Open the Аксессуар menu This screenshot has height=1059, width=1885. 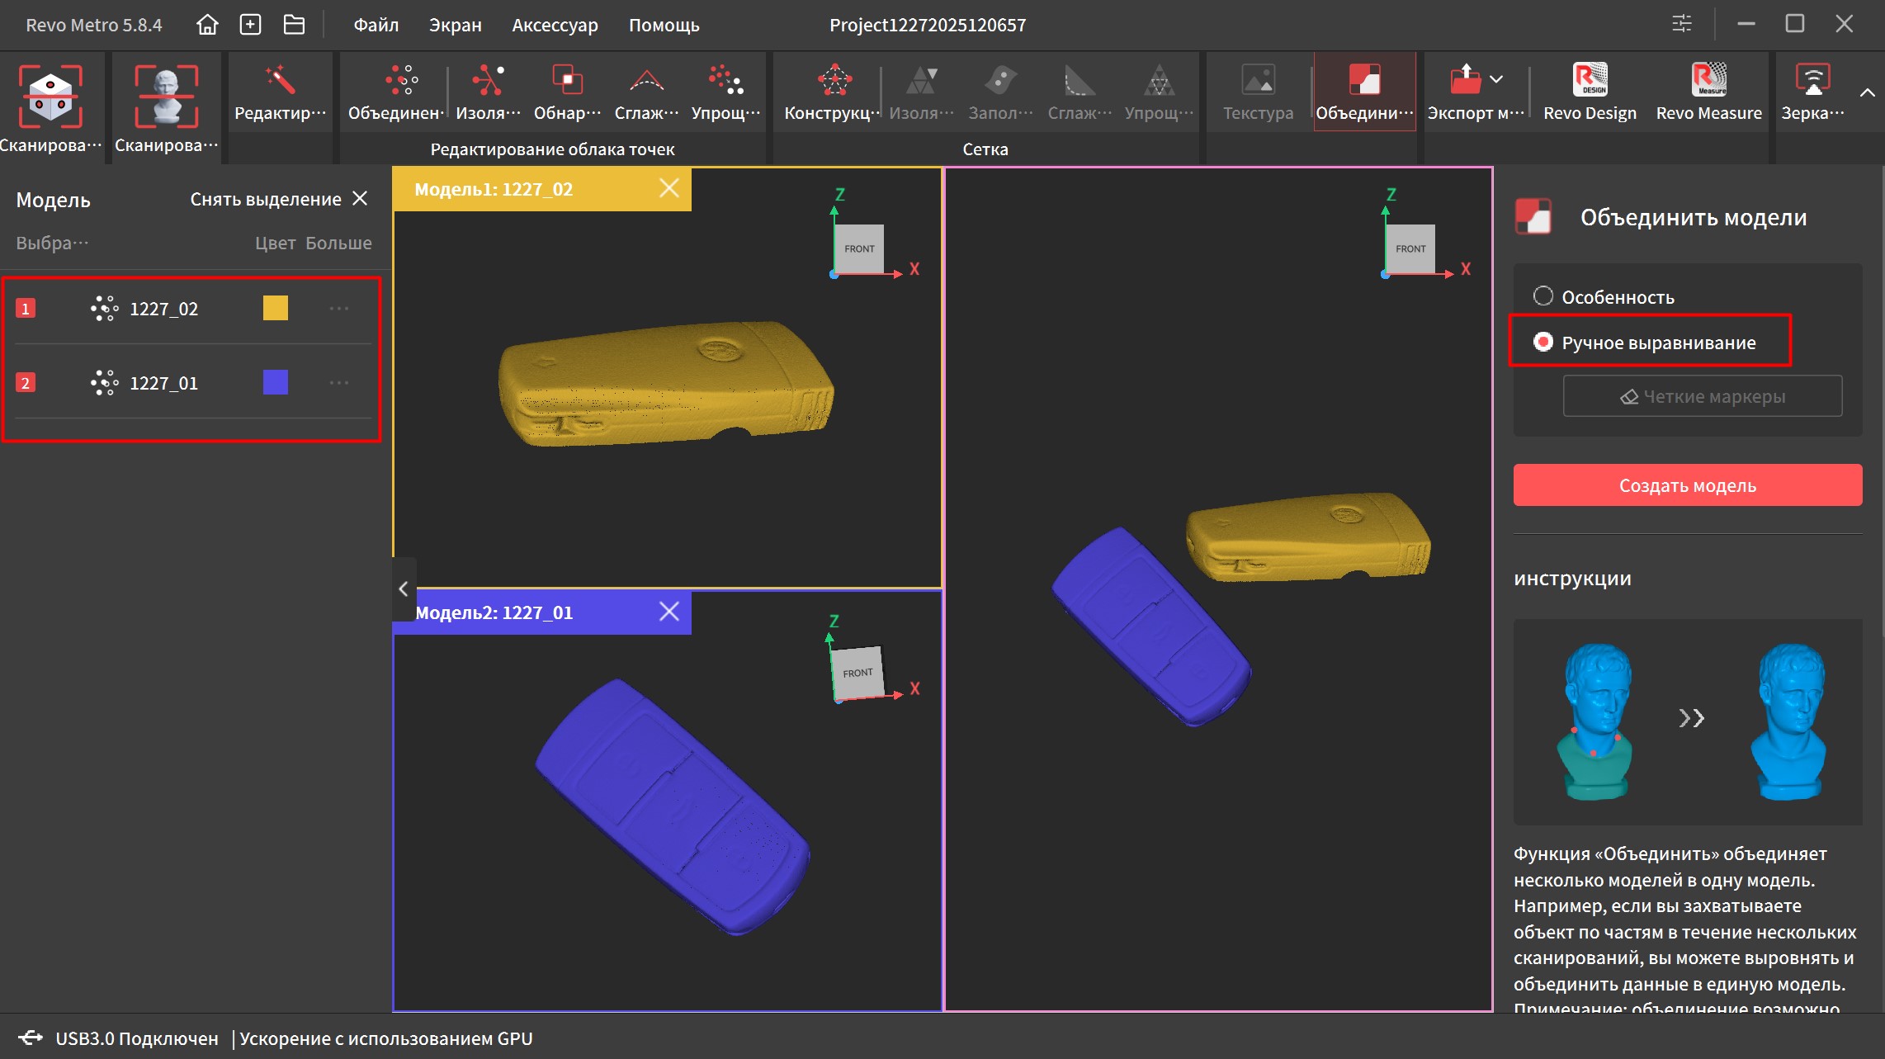[x=555, y=25]
